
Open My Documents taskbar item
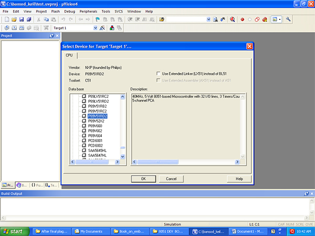90,231
